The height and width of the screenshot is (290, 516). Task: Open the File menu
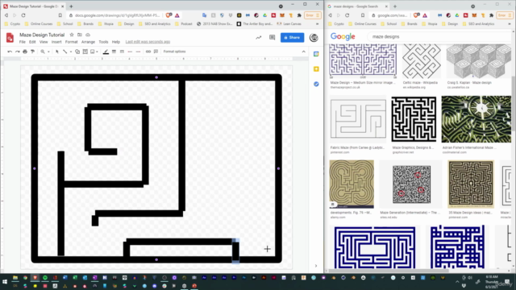pyautogui.click(x=22, y=42)
